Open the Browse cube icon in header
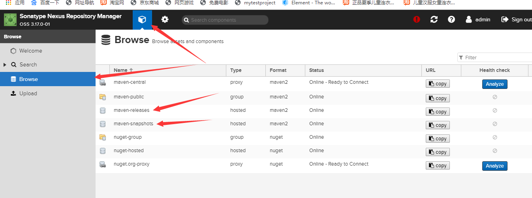 (x=142, y=19)
